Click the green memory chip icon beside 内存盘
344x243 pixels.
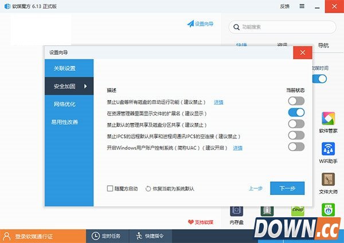point(267,211)
